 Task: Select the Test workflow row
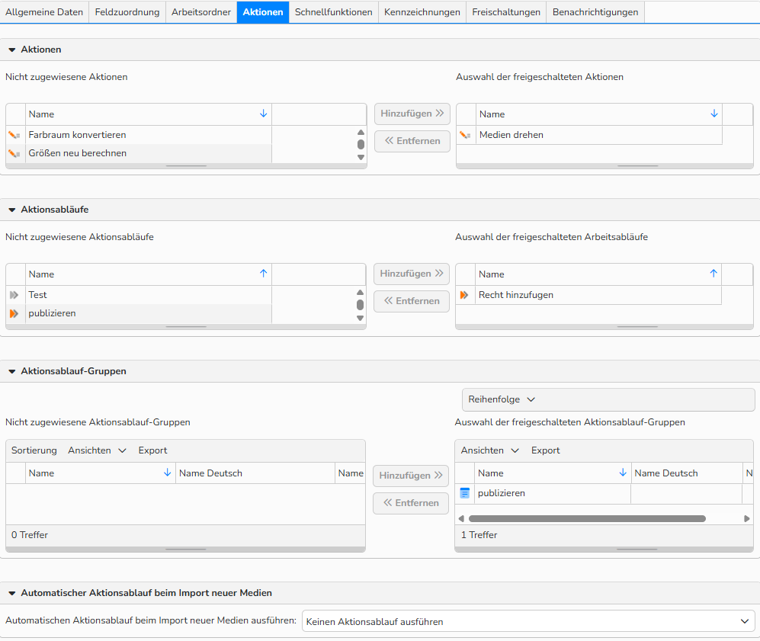139,295
